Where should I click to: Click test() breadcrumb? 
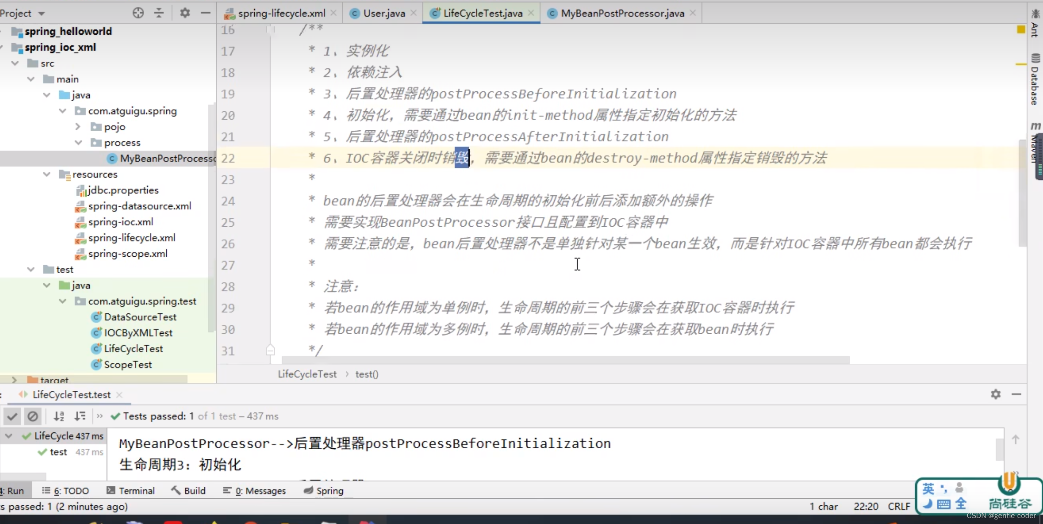(x=367, y=374)
